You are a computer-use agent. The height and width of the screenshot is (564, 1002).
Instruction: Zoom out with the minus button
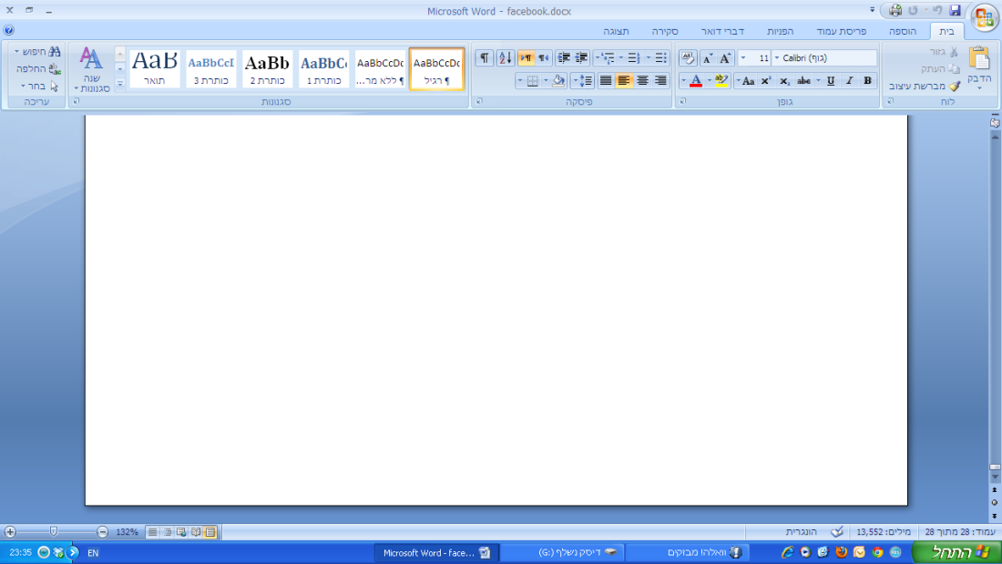(x=102, y=532)
